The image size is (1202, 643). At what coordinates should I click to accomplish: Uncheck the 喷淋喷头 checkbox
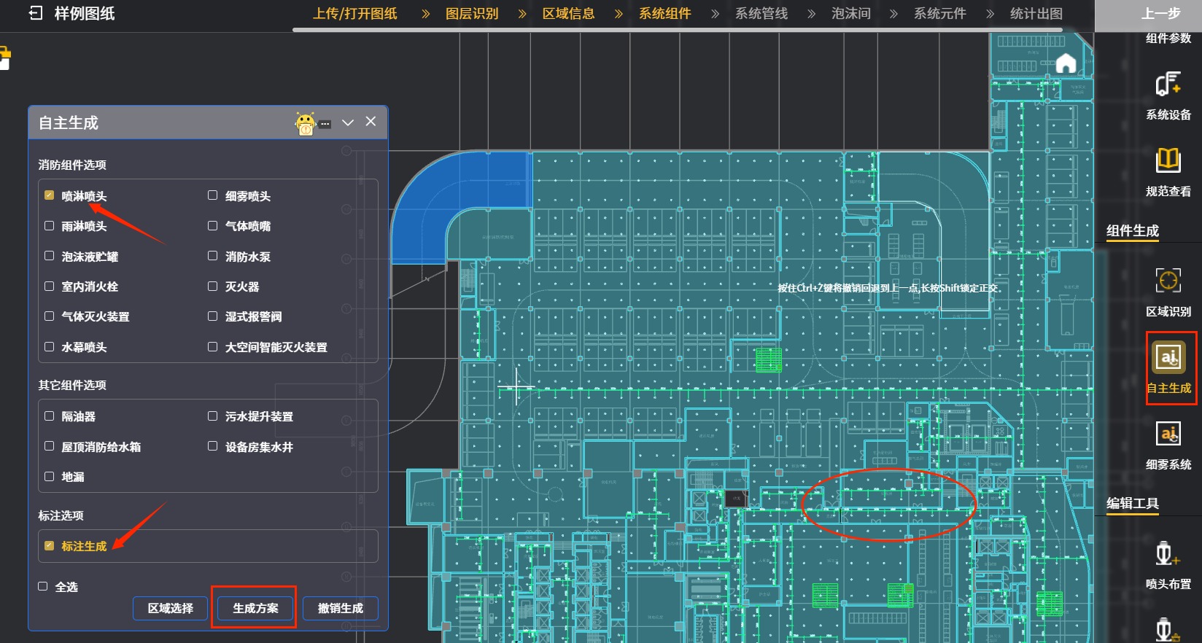[50, 195]
